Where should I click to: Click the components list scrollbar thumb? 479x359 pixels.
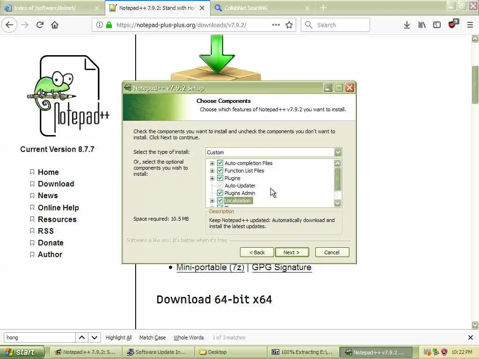(338, 179)
